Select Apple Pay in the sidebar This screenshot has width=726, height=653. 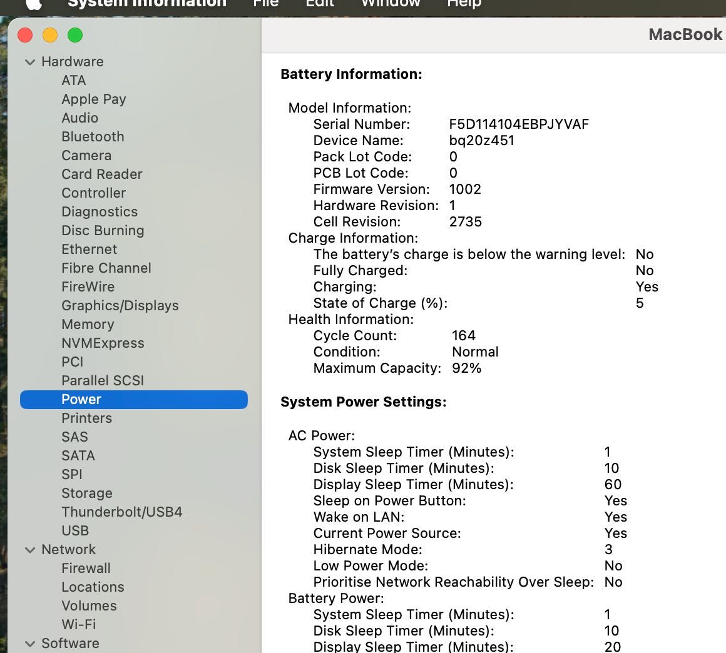pyautogui.click(x=94, y=99)
